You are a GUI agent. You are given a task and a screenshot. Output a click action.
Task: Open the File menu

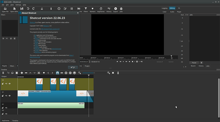(3, 5)
